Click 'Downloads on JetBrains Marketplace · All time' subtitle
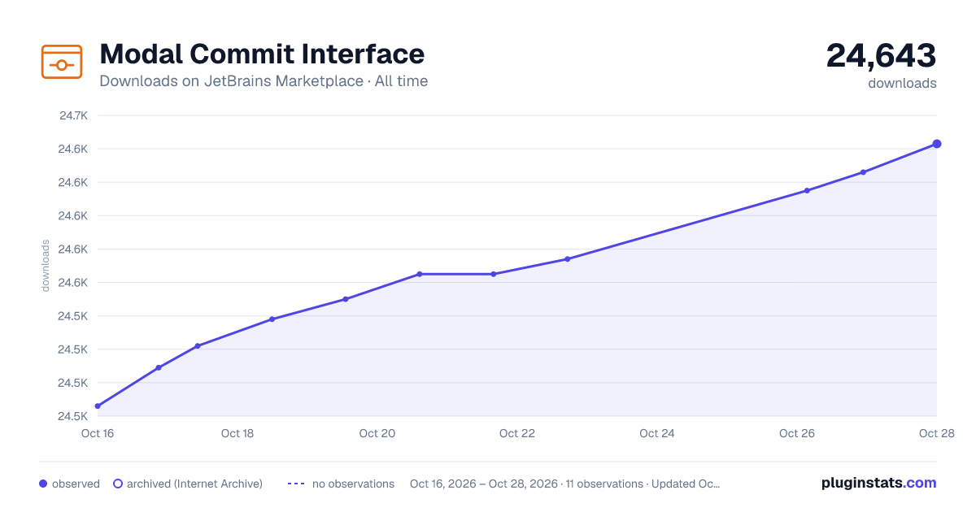The image size is (976, 512). pyautogui.click(x=264, y=81)
